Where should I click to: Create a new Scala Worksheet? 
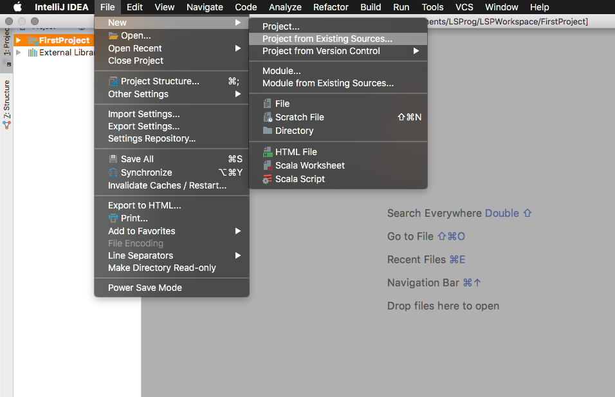(338, 165)
